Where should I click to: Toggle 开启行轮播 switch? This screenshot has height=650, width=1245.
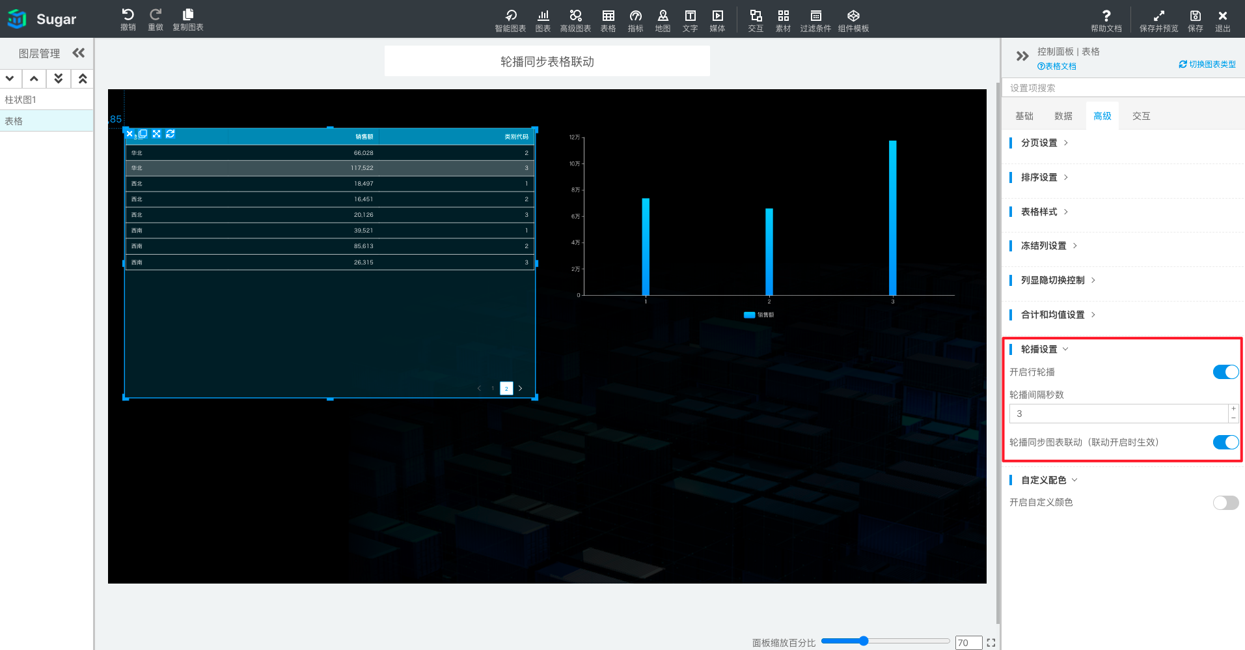1225,372
